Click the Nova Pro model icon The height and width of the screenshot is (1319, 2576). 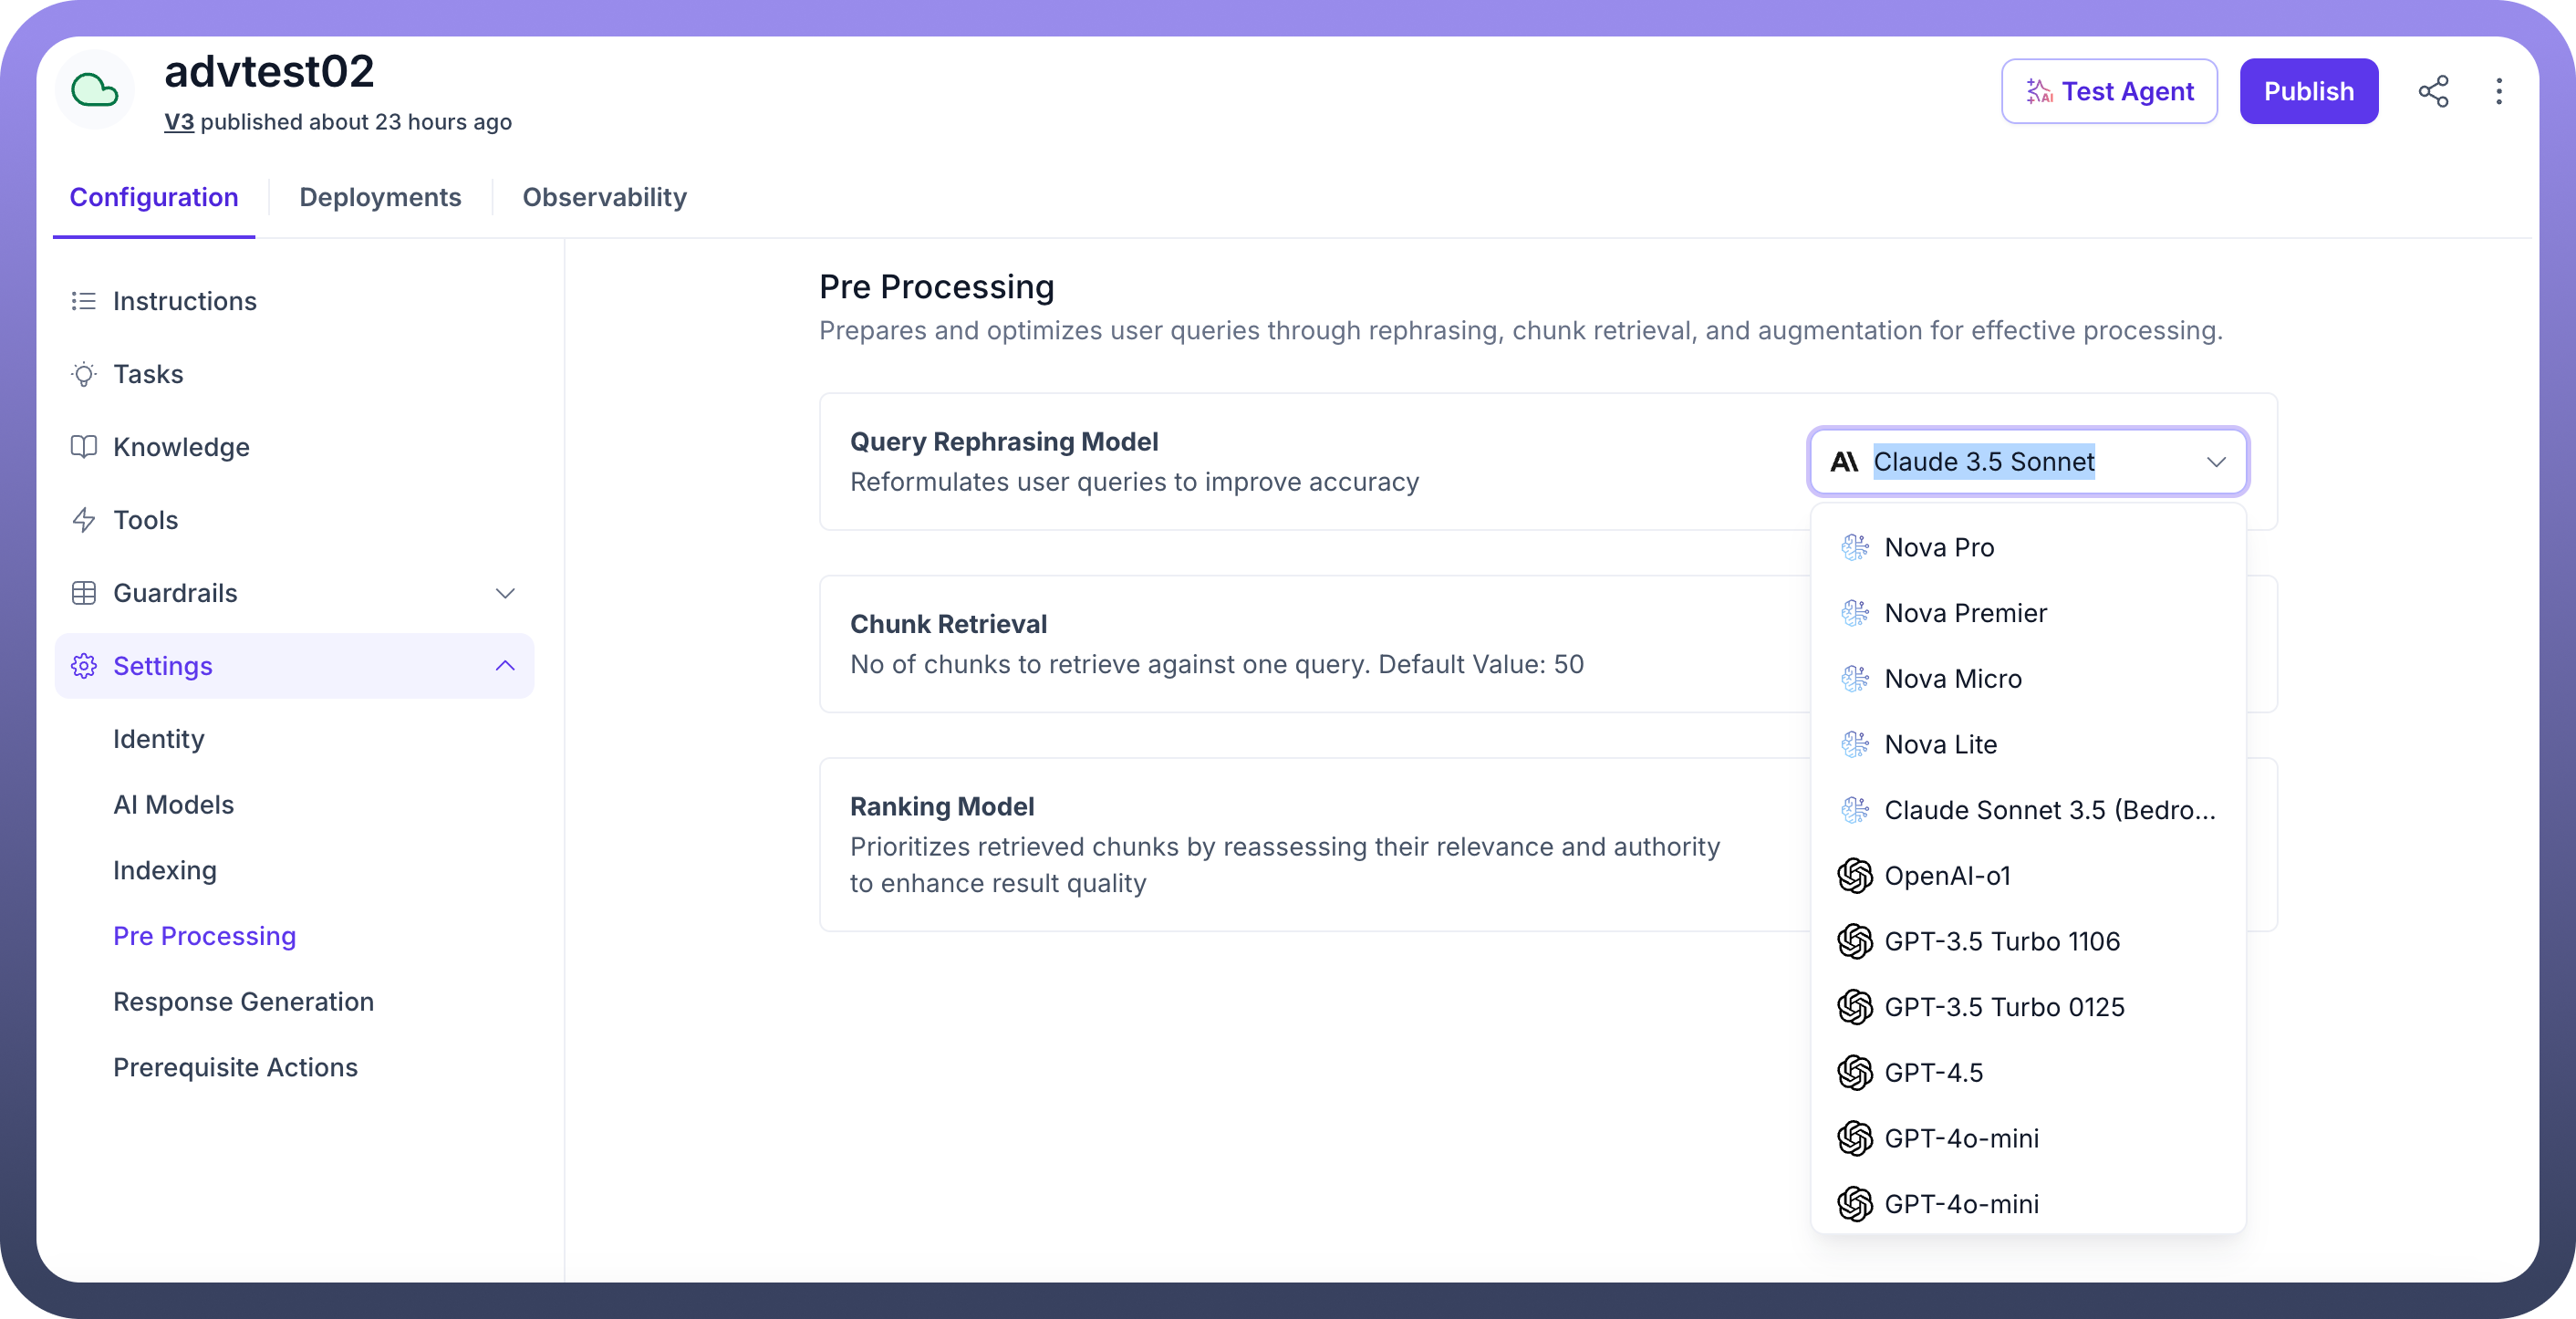(1855, 547)
